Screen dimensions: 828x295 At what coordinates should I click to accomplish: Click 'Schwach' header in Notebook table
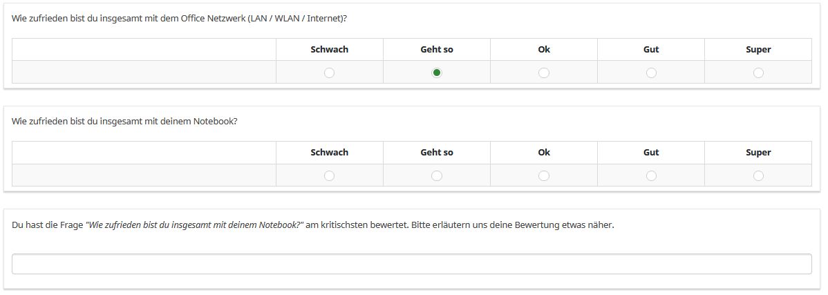point(330,153)
